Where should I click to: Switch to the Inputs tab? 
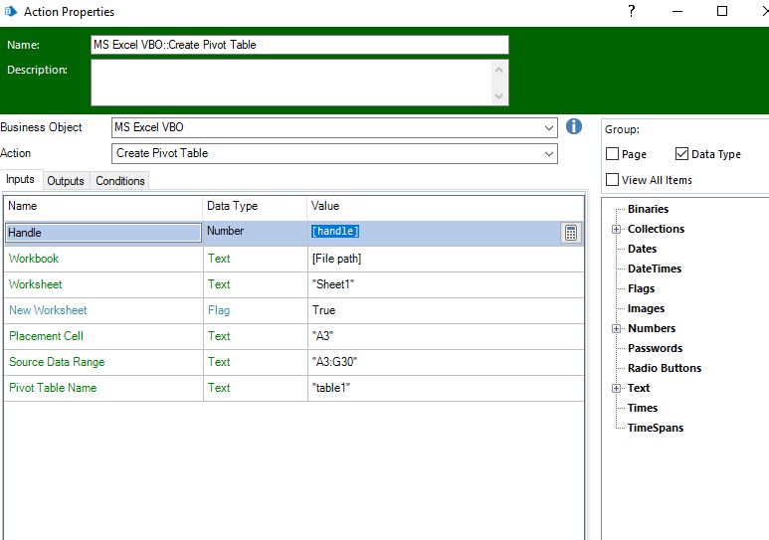[21, 180]
